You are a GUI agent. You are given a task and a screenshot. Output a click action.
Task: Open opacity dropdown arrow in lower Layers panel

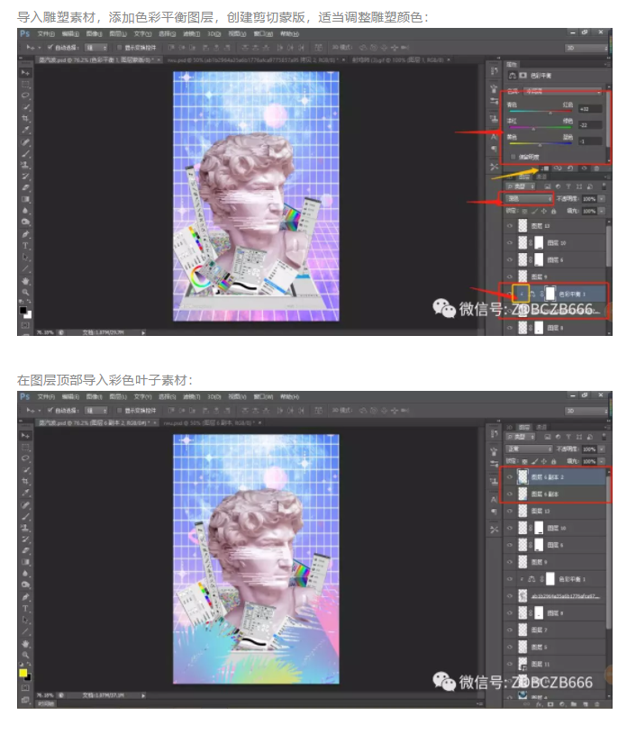[x=602, y=449]
